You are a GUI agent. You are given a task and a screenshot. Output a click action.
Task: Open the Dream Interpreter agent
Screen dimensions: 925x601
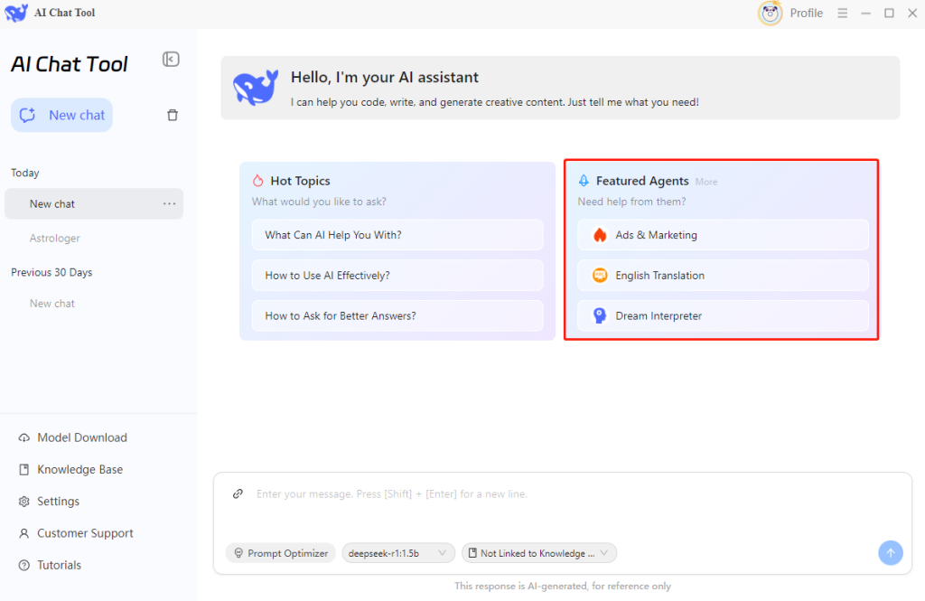click(723, 315)
